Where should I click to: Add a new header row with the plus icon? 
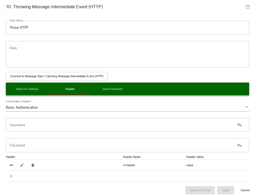11,176
